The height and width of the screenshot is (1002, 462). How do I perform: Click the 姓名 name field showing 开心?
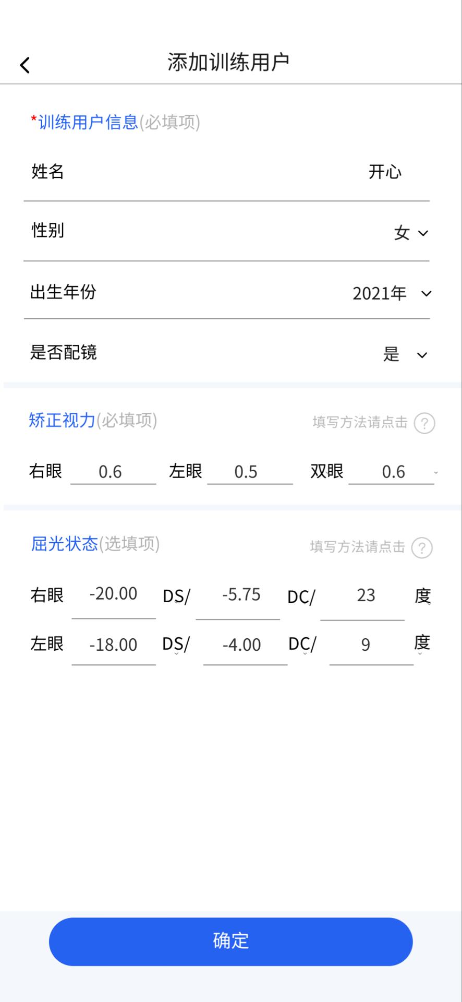(x=384, y=172)
